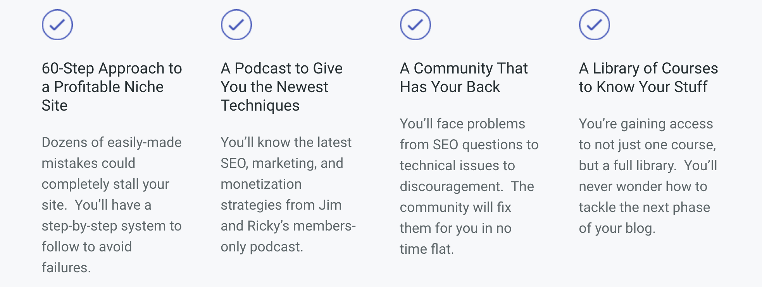Click the text 'and Ricky's members-'
762x287 pixels.
coord(288,226)
